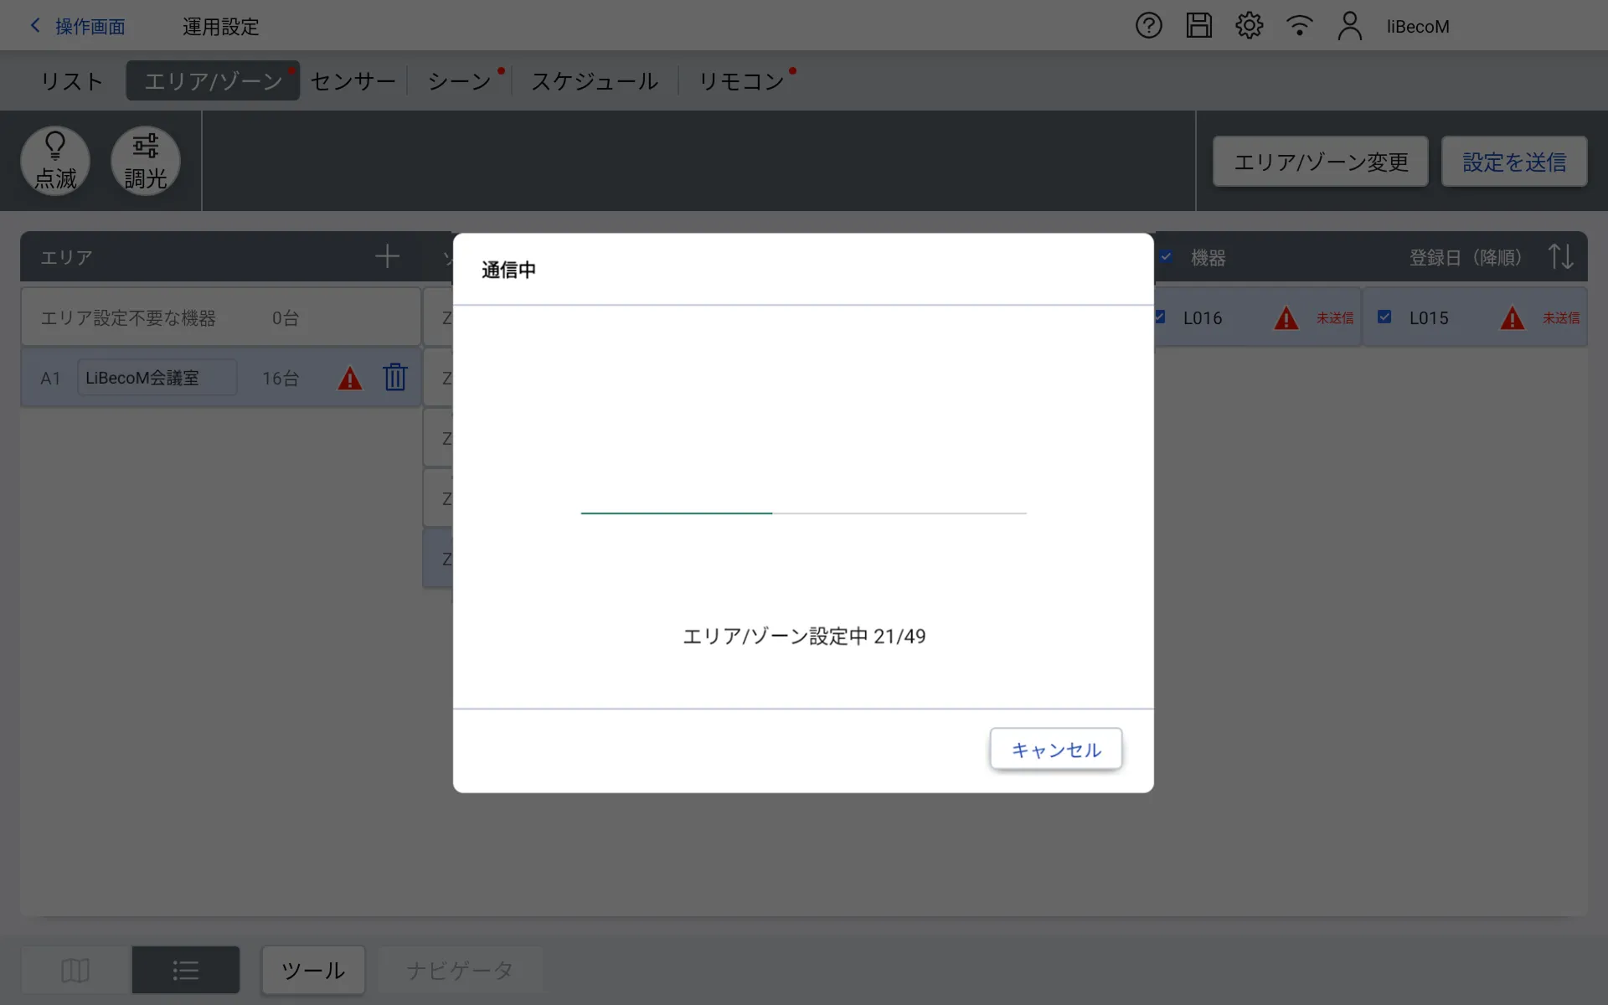Open the settings gear icon
This screenshot has height=1005, width=1608.
point(1249,26)
